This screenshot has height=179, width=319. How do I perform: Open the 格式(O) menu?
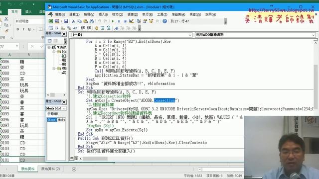(x=118, y=14)
